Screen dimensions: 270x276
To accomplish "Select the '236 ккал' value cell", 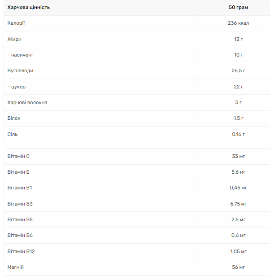I will (238, 23).
